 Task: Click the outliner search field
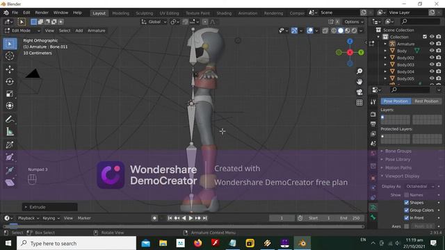pyautogui.click(x=420, y=22)
